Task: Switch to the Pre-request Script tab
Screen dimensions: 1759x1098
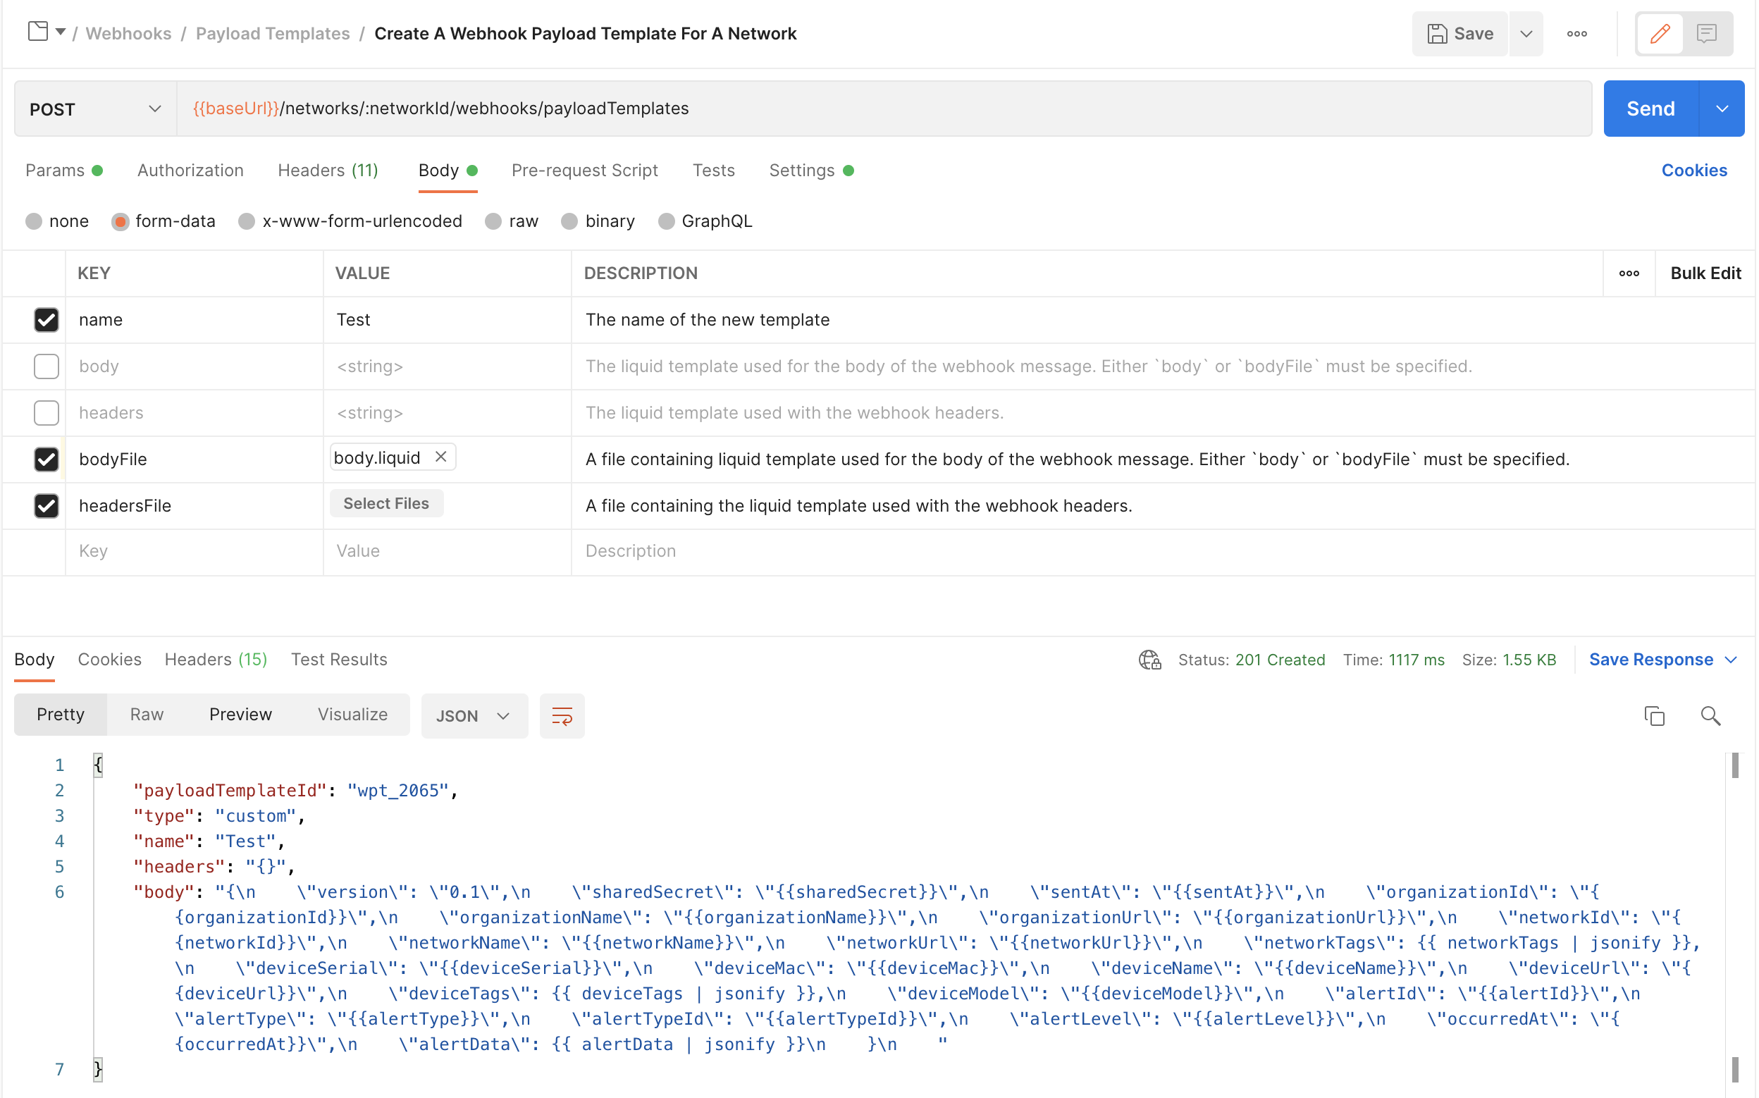Action: coord(584,170)
